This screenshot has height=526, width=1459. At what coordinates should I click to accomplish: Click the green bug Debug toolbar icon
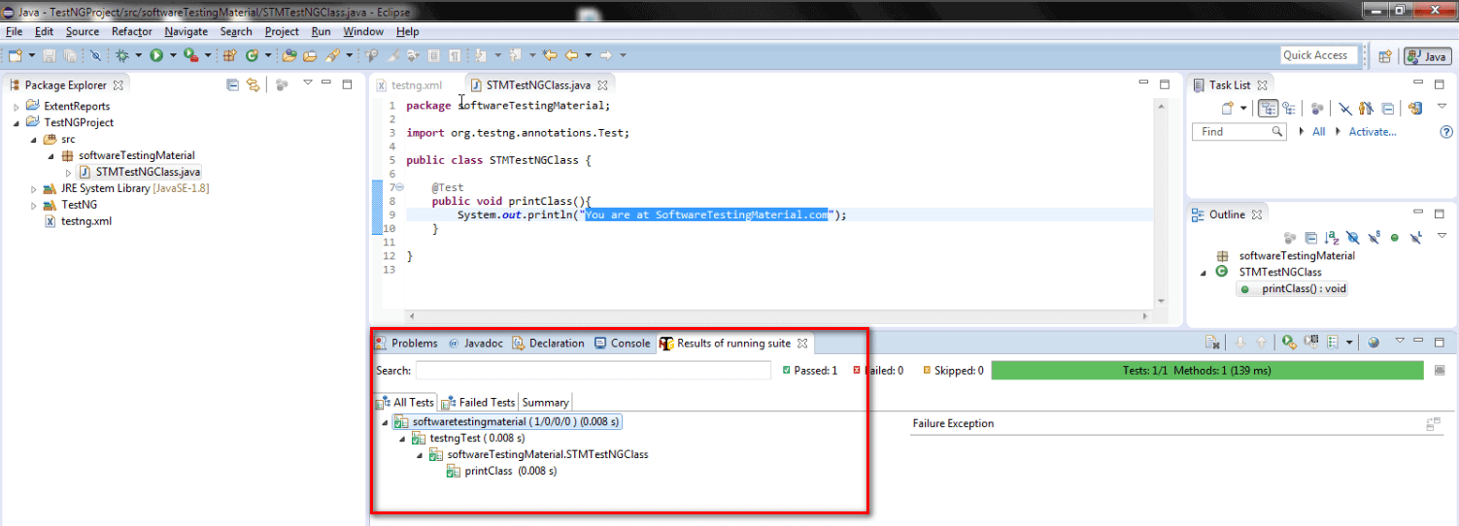tap(122, 55)
